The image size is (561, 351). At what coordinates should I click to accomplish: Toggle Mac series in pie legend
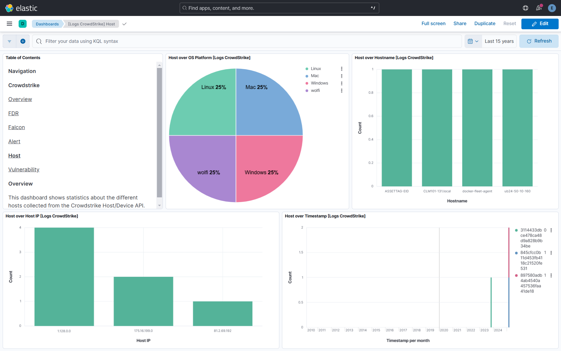pyautogui.click(x=315, y=76)
